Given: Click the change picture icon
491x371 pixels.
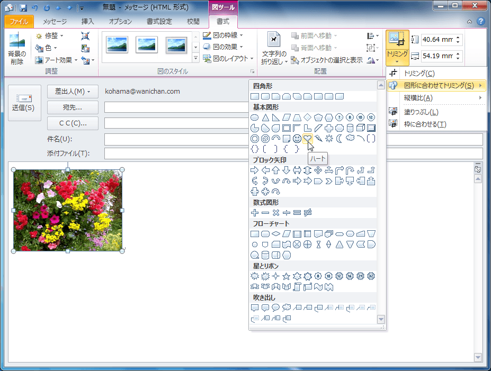Looking at the screenshot, I should [x=85, y=48].
